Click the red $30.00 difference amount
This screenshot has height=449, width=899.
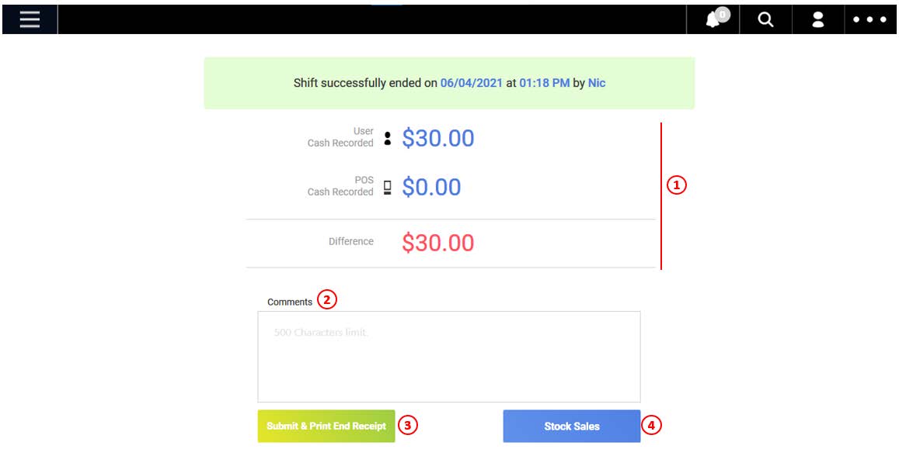pos(438,243)
